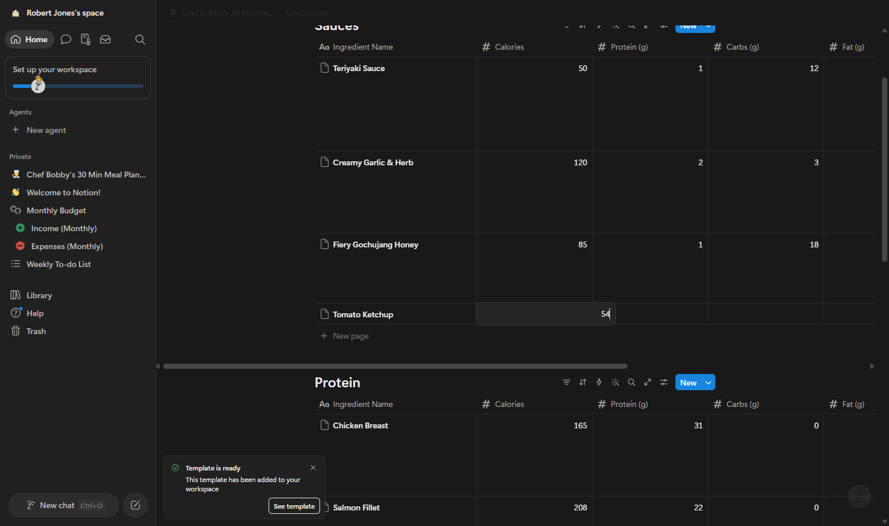Start a New chat
Image resolution: width=889 pixels, height=526 pixels.
[x=64, y=505]
